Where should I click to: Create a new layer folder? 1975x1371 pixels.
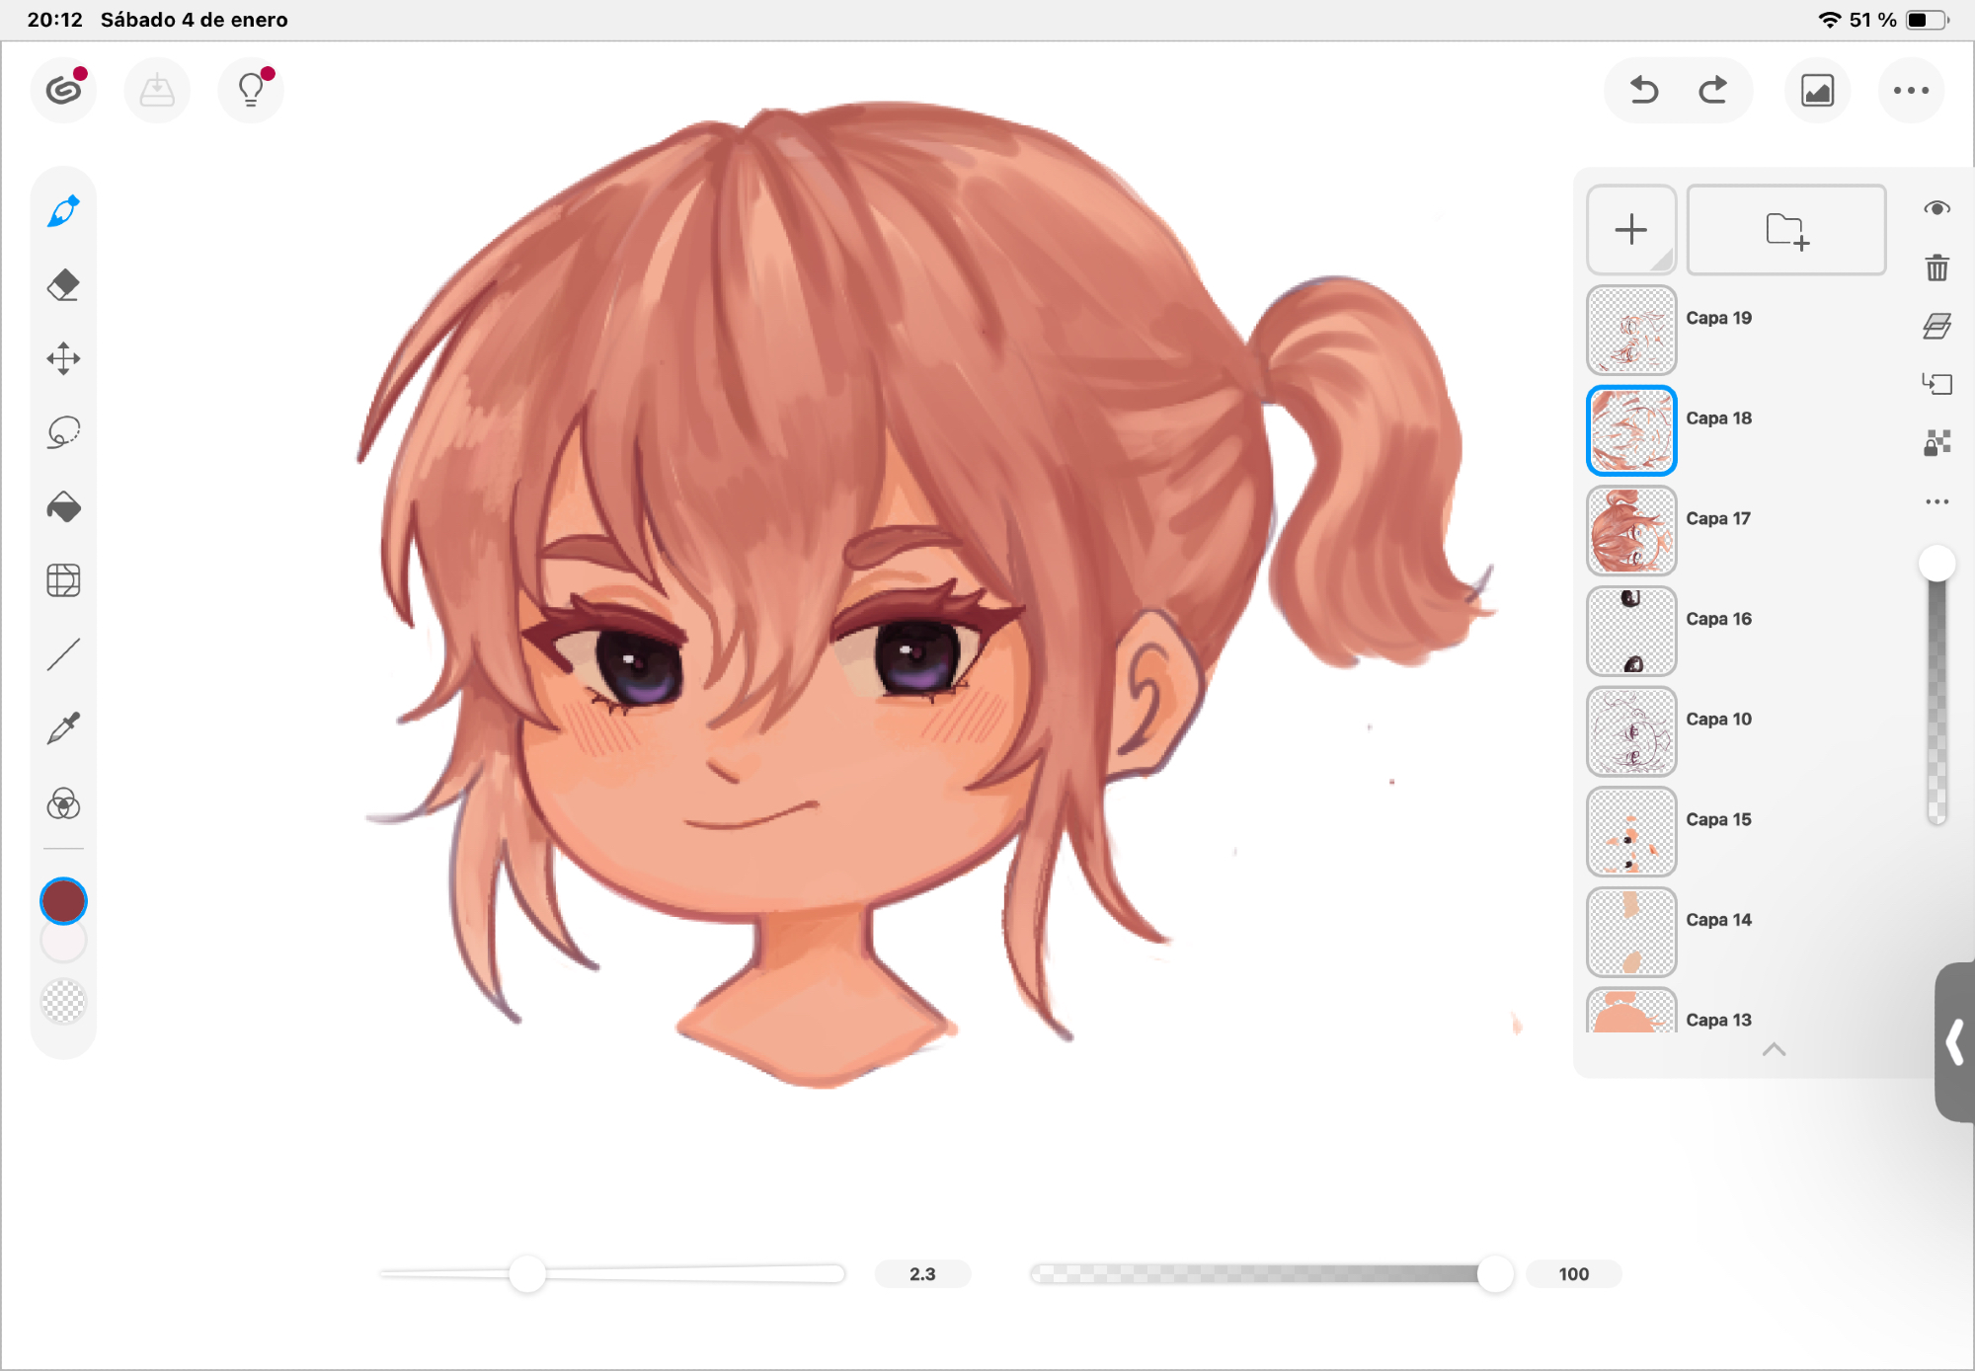(x=1785, y=230)
